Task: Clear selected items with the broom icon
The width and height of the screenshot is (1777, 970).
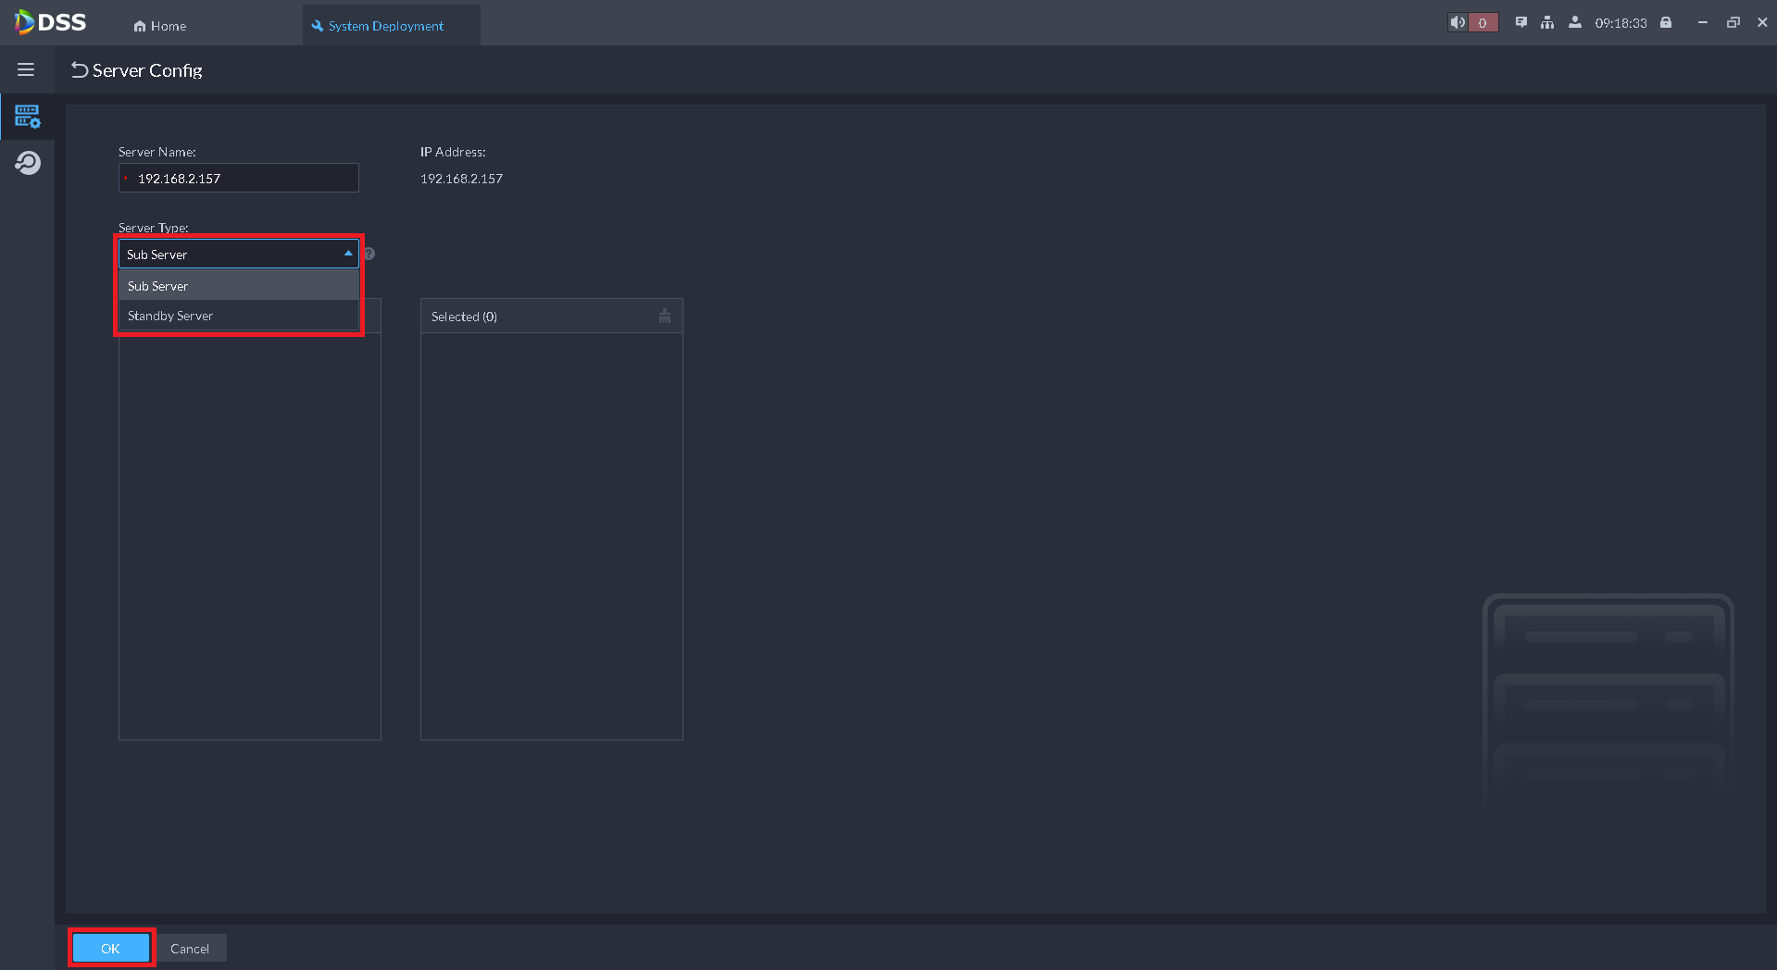Action: [x=664, y=317]
